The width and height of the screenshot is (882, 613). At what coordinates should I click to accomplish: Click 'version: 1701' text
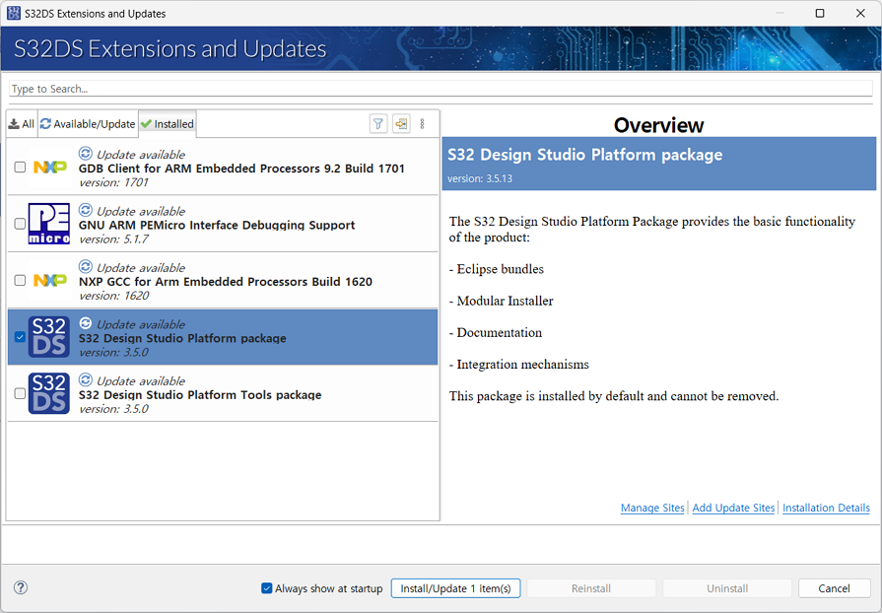pyautogui.click(x=113, y=182)
